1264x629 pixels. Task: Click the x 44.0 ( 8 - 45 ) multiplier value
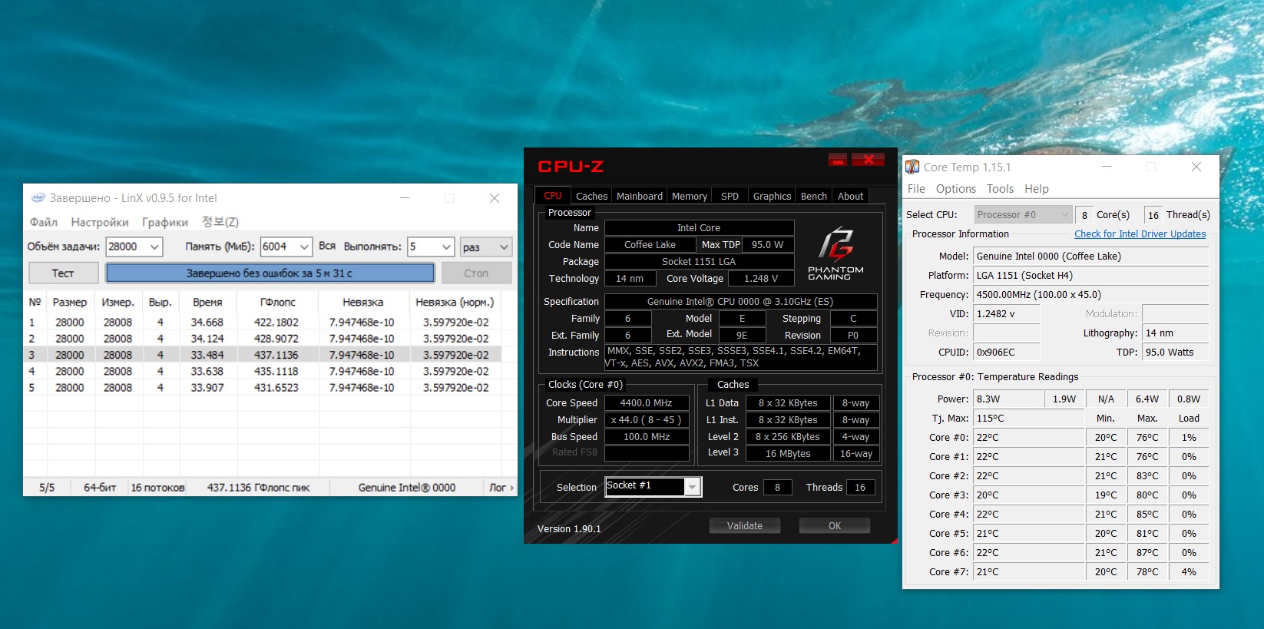tap(647, 420)
